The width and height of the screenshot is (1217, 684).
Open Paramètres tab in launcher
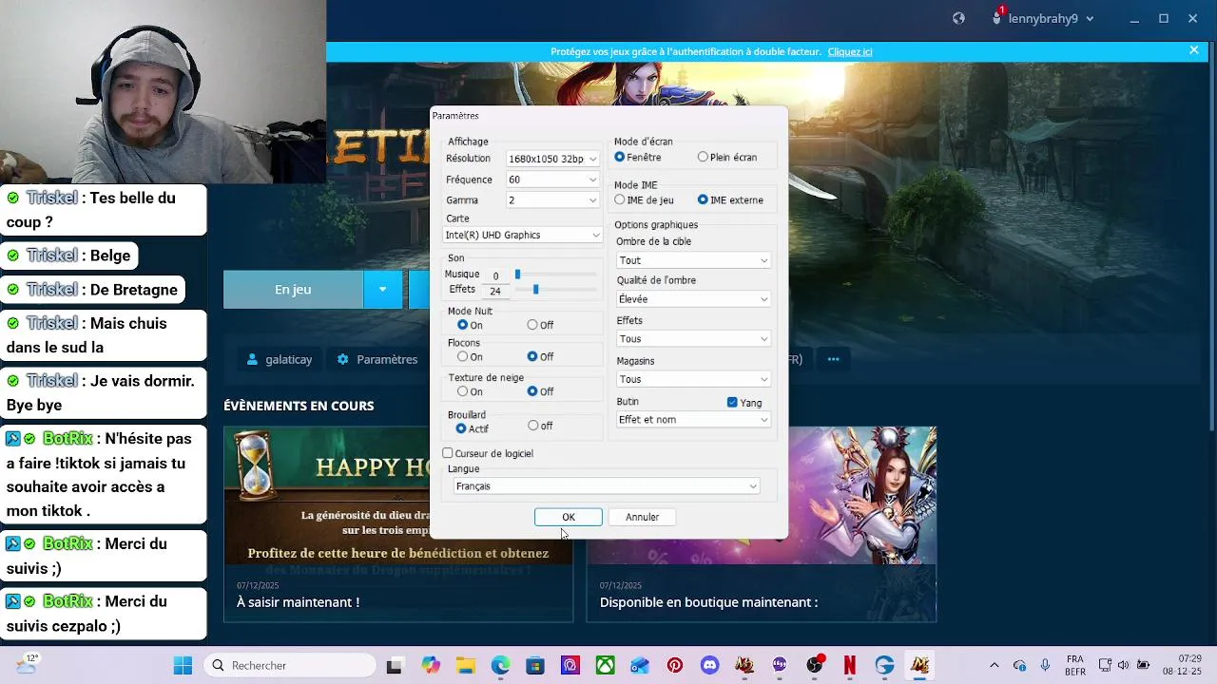[x=377, y=359]
